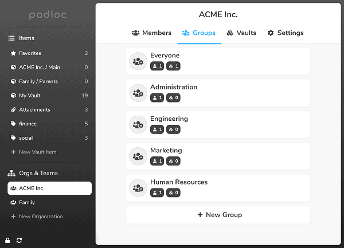This screenshot has height=248, width=344.
Task: Click the social tag icon
Action: pyautogui.click(x=13, y=138)
